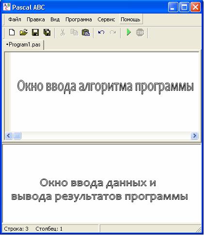Cut selection with the scissors icon
204x235 pixels.
(63, 32)
